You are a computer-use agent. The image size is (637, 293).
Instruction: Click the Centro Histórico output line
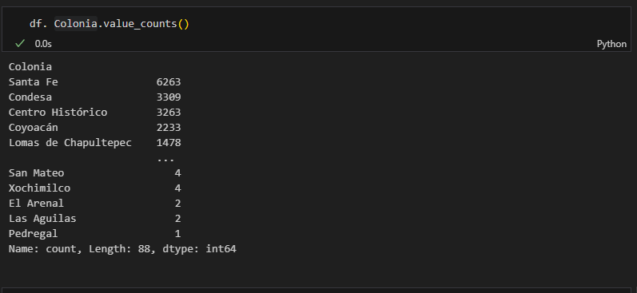point(94,113)
